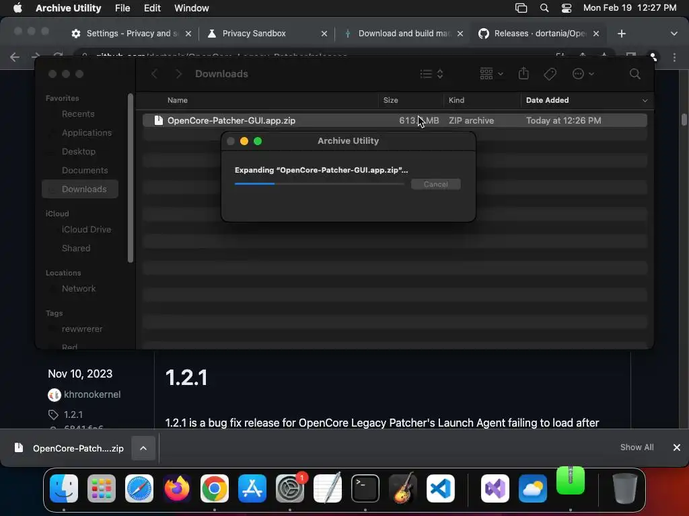Go forward in Finder window
689x516 pixels.
[x=178, y=74]
